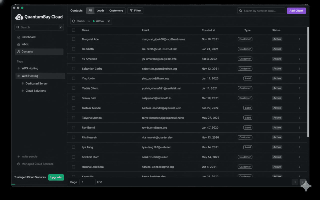This screenshot has height=200, width=320.
Task: Switch to the Customers tab
Action: pos(116,10)
